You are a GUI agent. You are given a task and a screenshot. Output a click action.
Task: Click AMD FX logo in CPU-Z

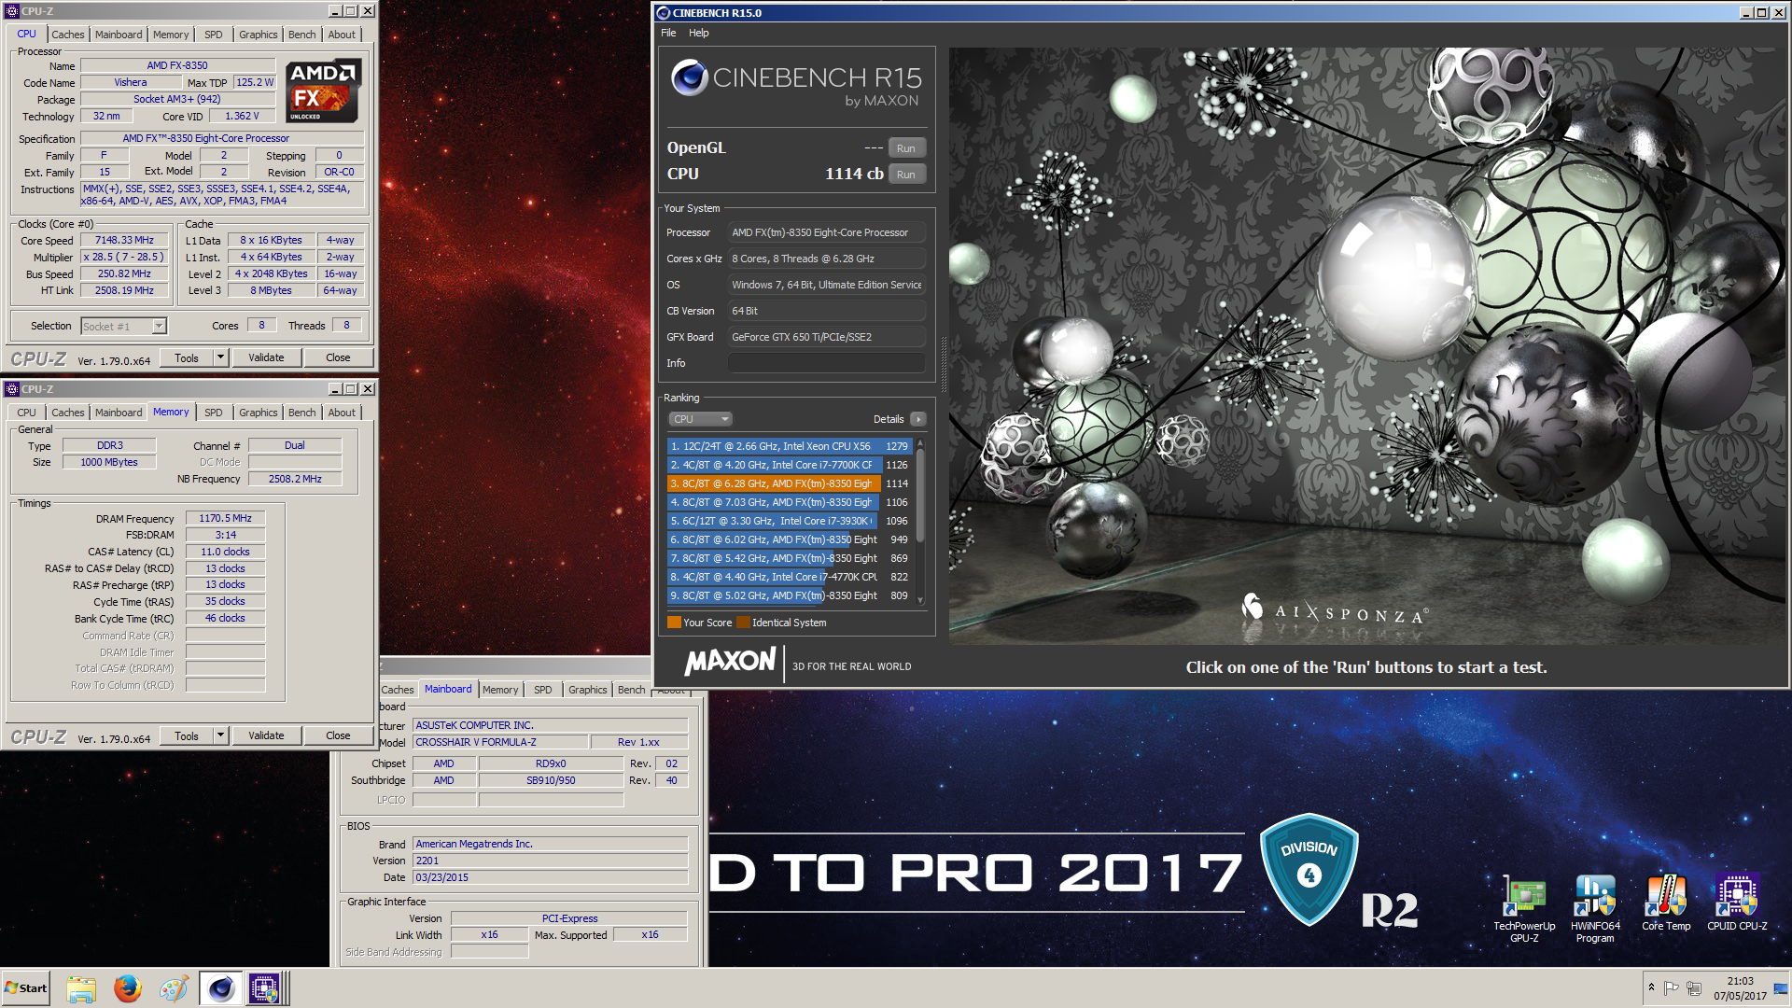323,91
